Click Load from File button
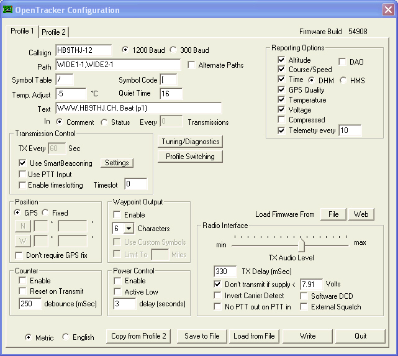Viewport: 398px width, 356px height. click(254, 336)
